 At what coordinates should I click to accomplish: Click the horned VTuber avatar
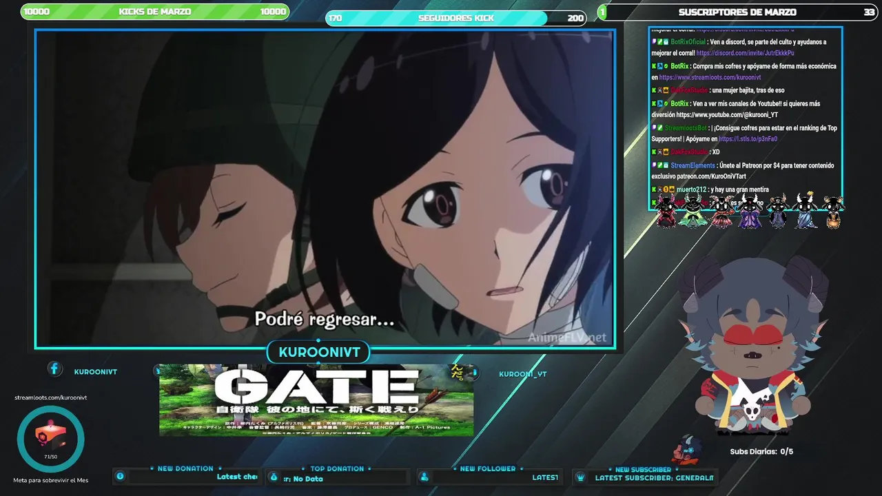pyautogui.click(x=751, y=347)
